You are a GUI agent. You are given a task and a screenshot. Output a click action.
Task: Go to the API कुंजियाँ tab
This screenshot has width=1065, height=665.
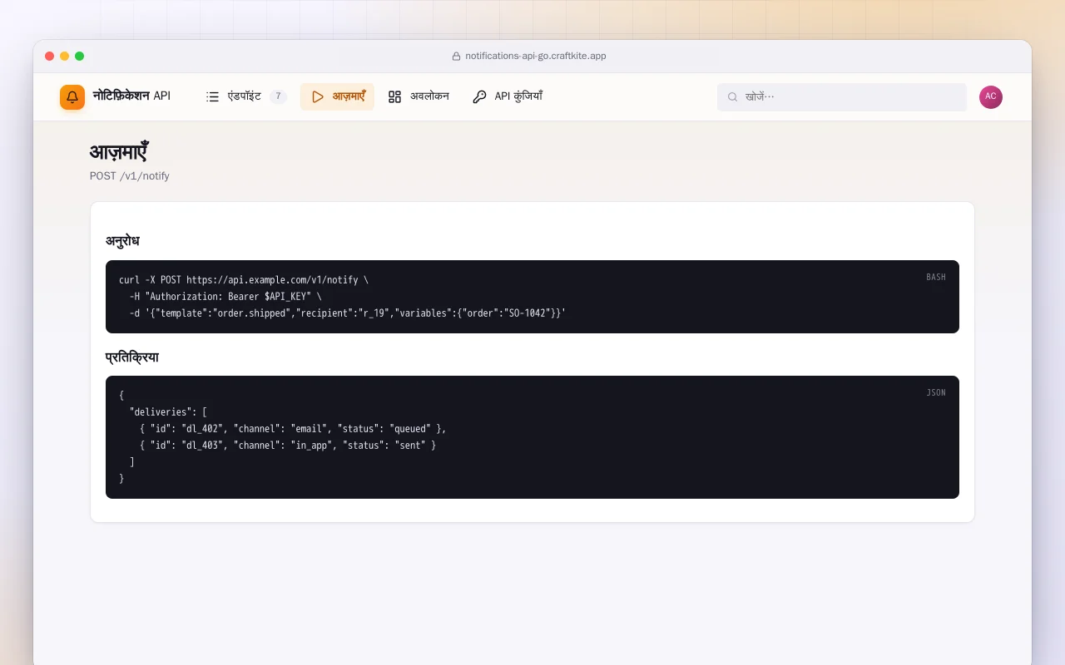click(507, 96)
